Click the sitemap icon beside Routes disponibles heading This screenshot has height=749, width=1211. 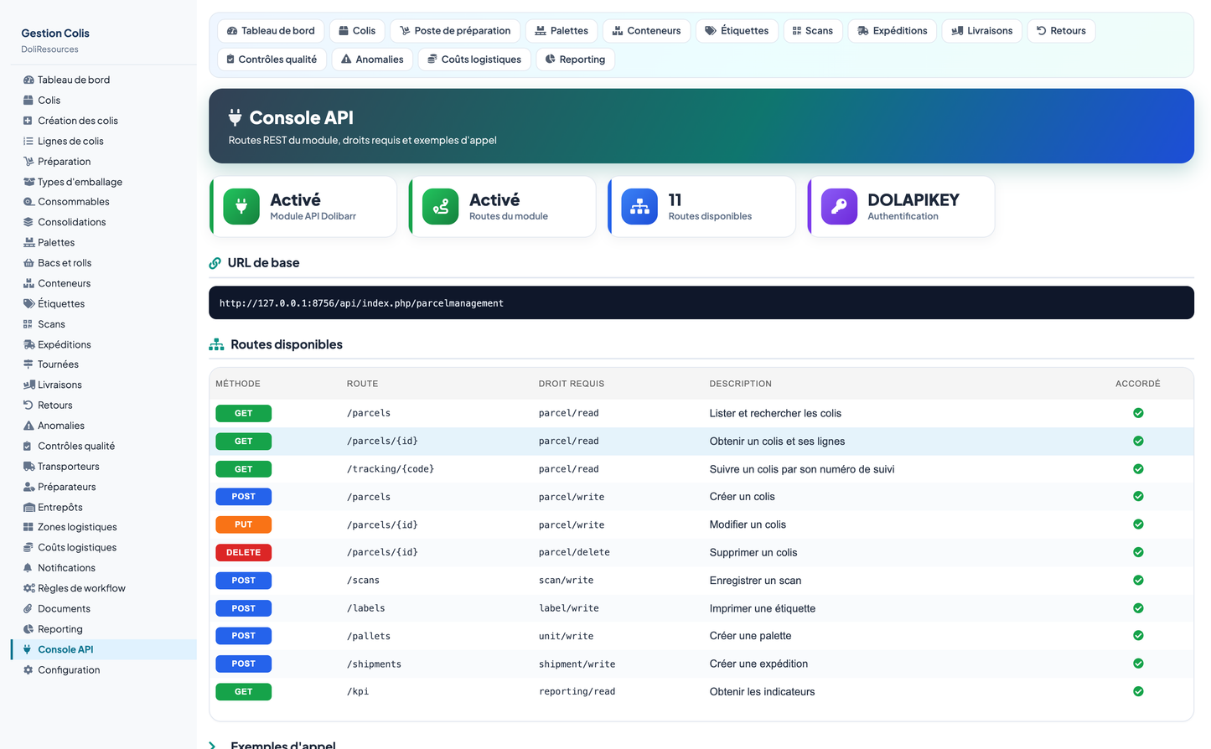[x=216, y=344]
